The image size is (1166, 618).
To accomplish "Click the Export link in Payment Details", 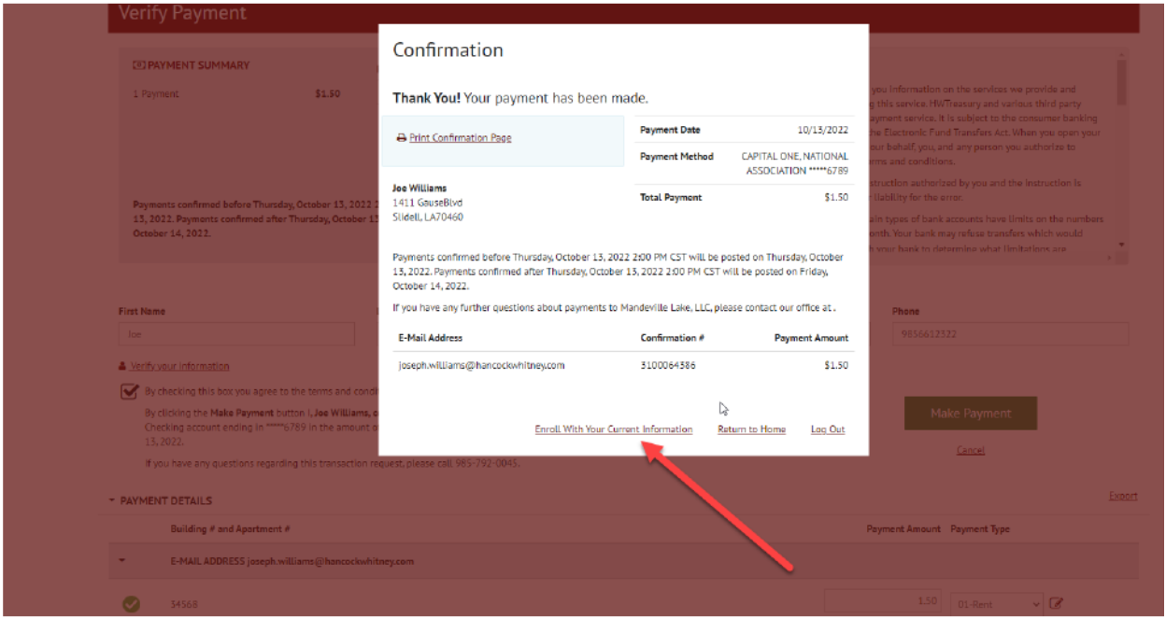I will 1122,496.
